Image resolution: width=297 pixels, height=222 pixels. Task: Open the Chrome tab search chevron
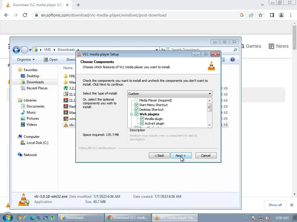(x=262, y=5)
